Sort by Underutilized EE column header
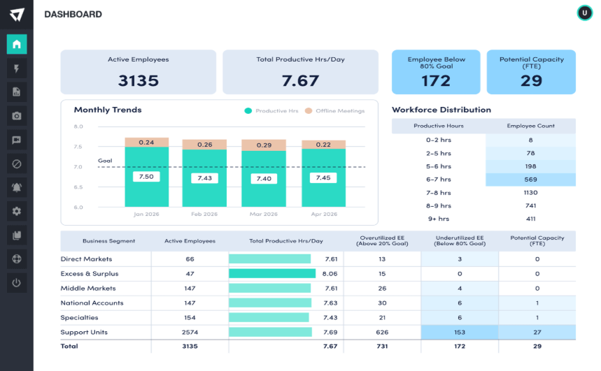This screenshot has width=601, height=371. tap(460, 240)
